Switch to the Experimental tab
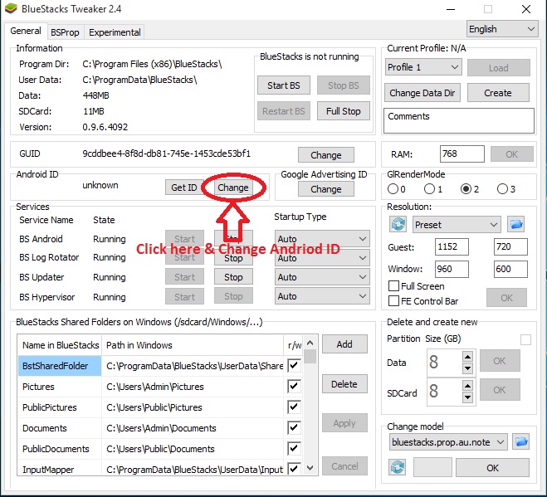Viewport: 547px width, 497px height. [x=115, y=32]
